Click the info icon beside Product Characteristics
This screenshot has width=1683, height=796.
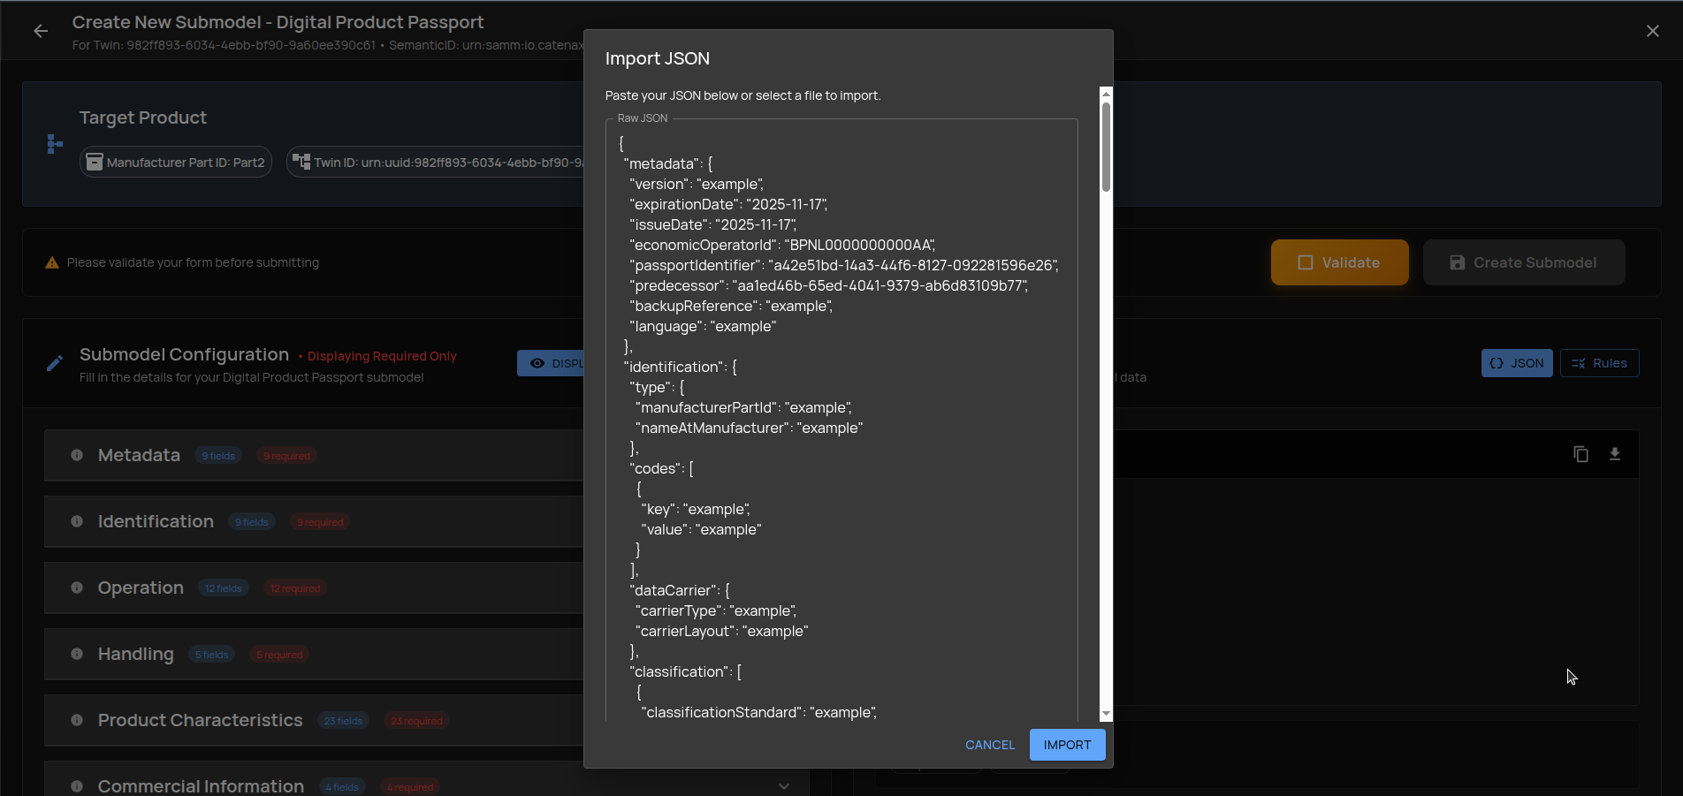(77, 720)
